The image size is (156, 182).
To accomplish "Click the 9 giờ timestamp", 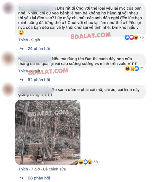I will [x=36, y=40].
